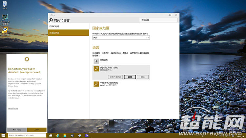Click the 选项 button for English

[x=130, y=77]
